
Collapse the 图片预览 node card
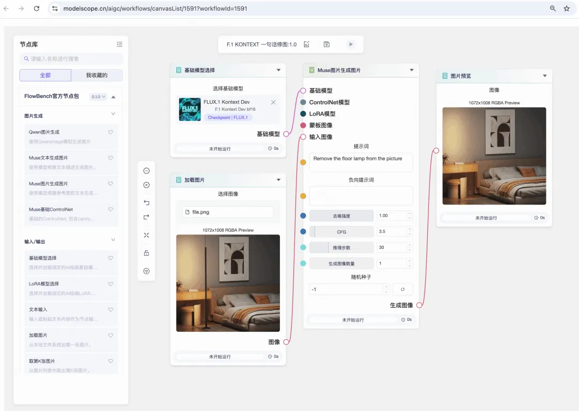pyautogui.click(x=545, y=76)
